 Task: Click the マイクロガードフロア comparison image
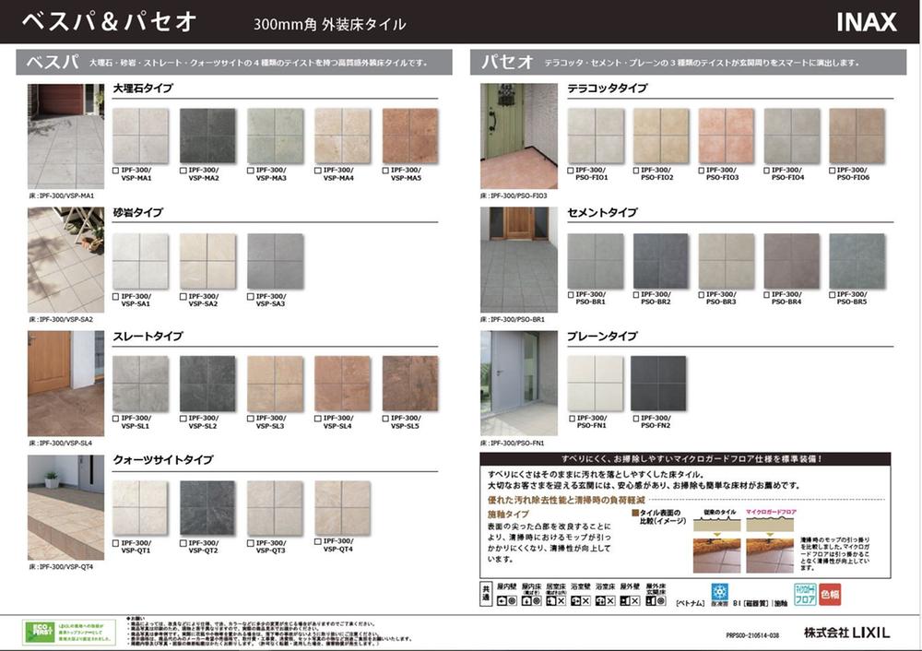coord(770,556)
